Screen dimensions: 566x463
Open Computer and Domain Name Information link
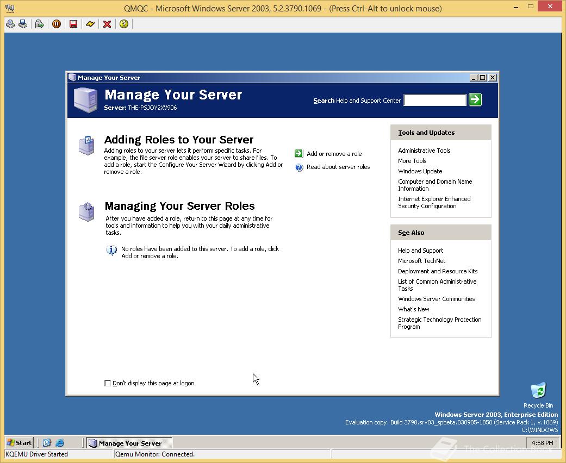[435, 185]
